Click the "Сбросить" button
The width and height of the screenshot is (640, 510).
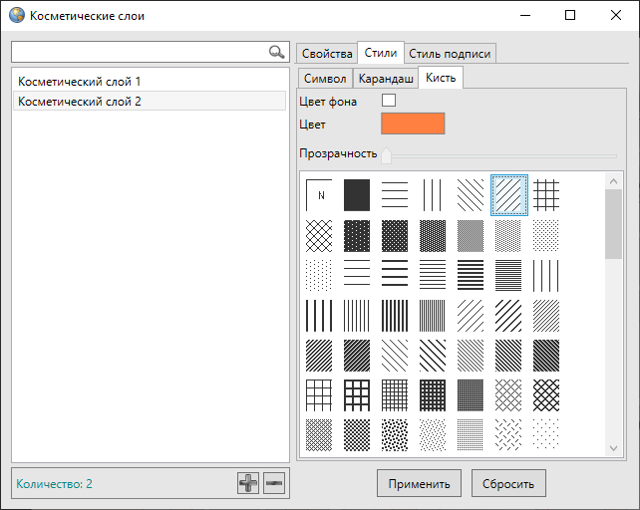(x=508, y=483)
